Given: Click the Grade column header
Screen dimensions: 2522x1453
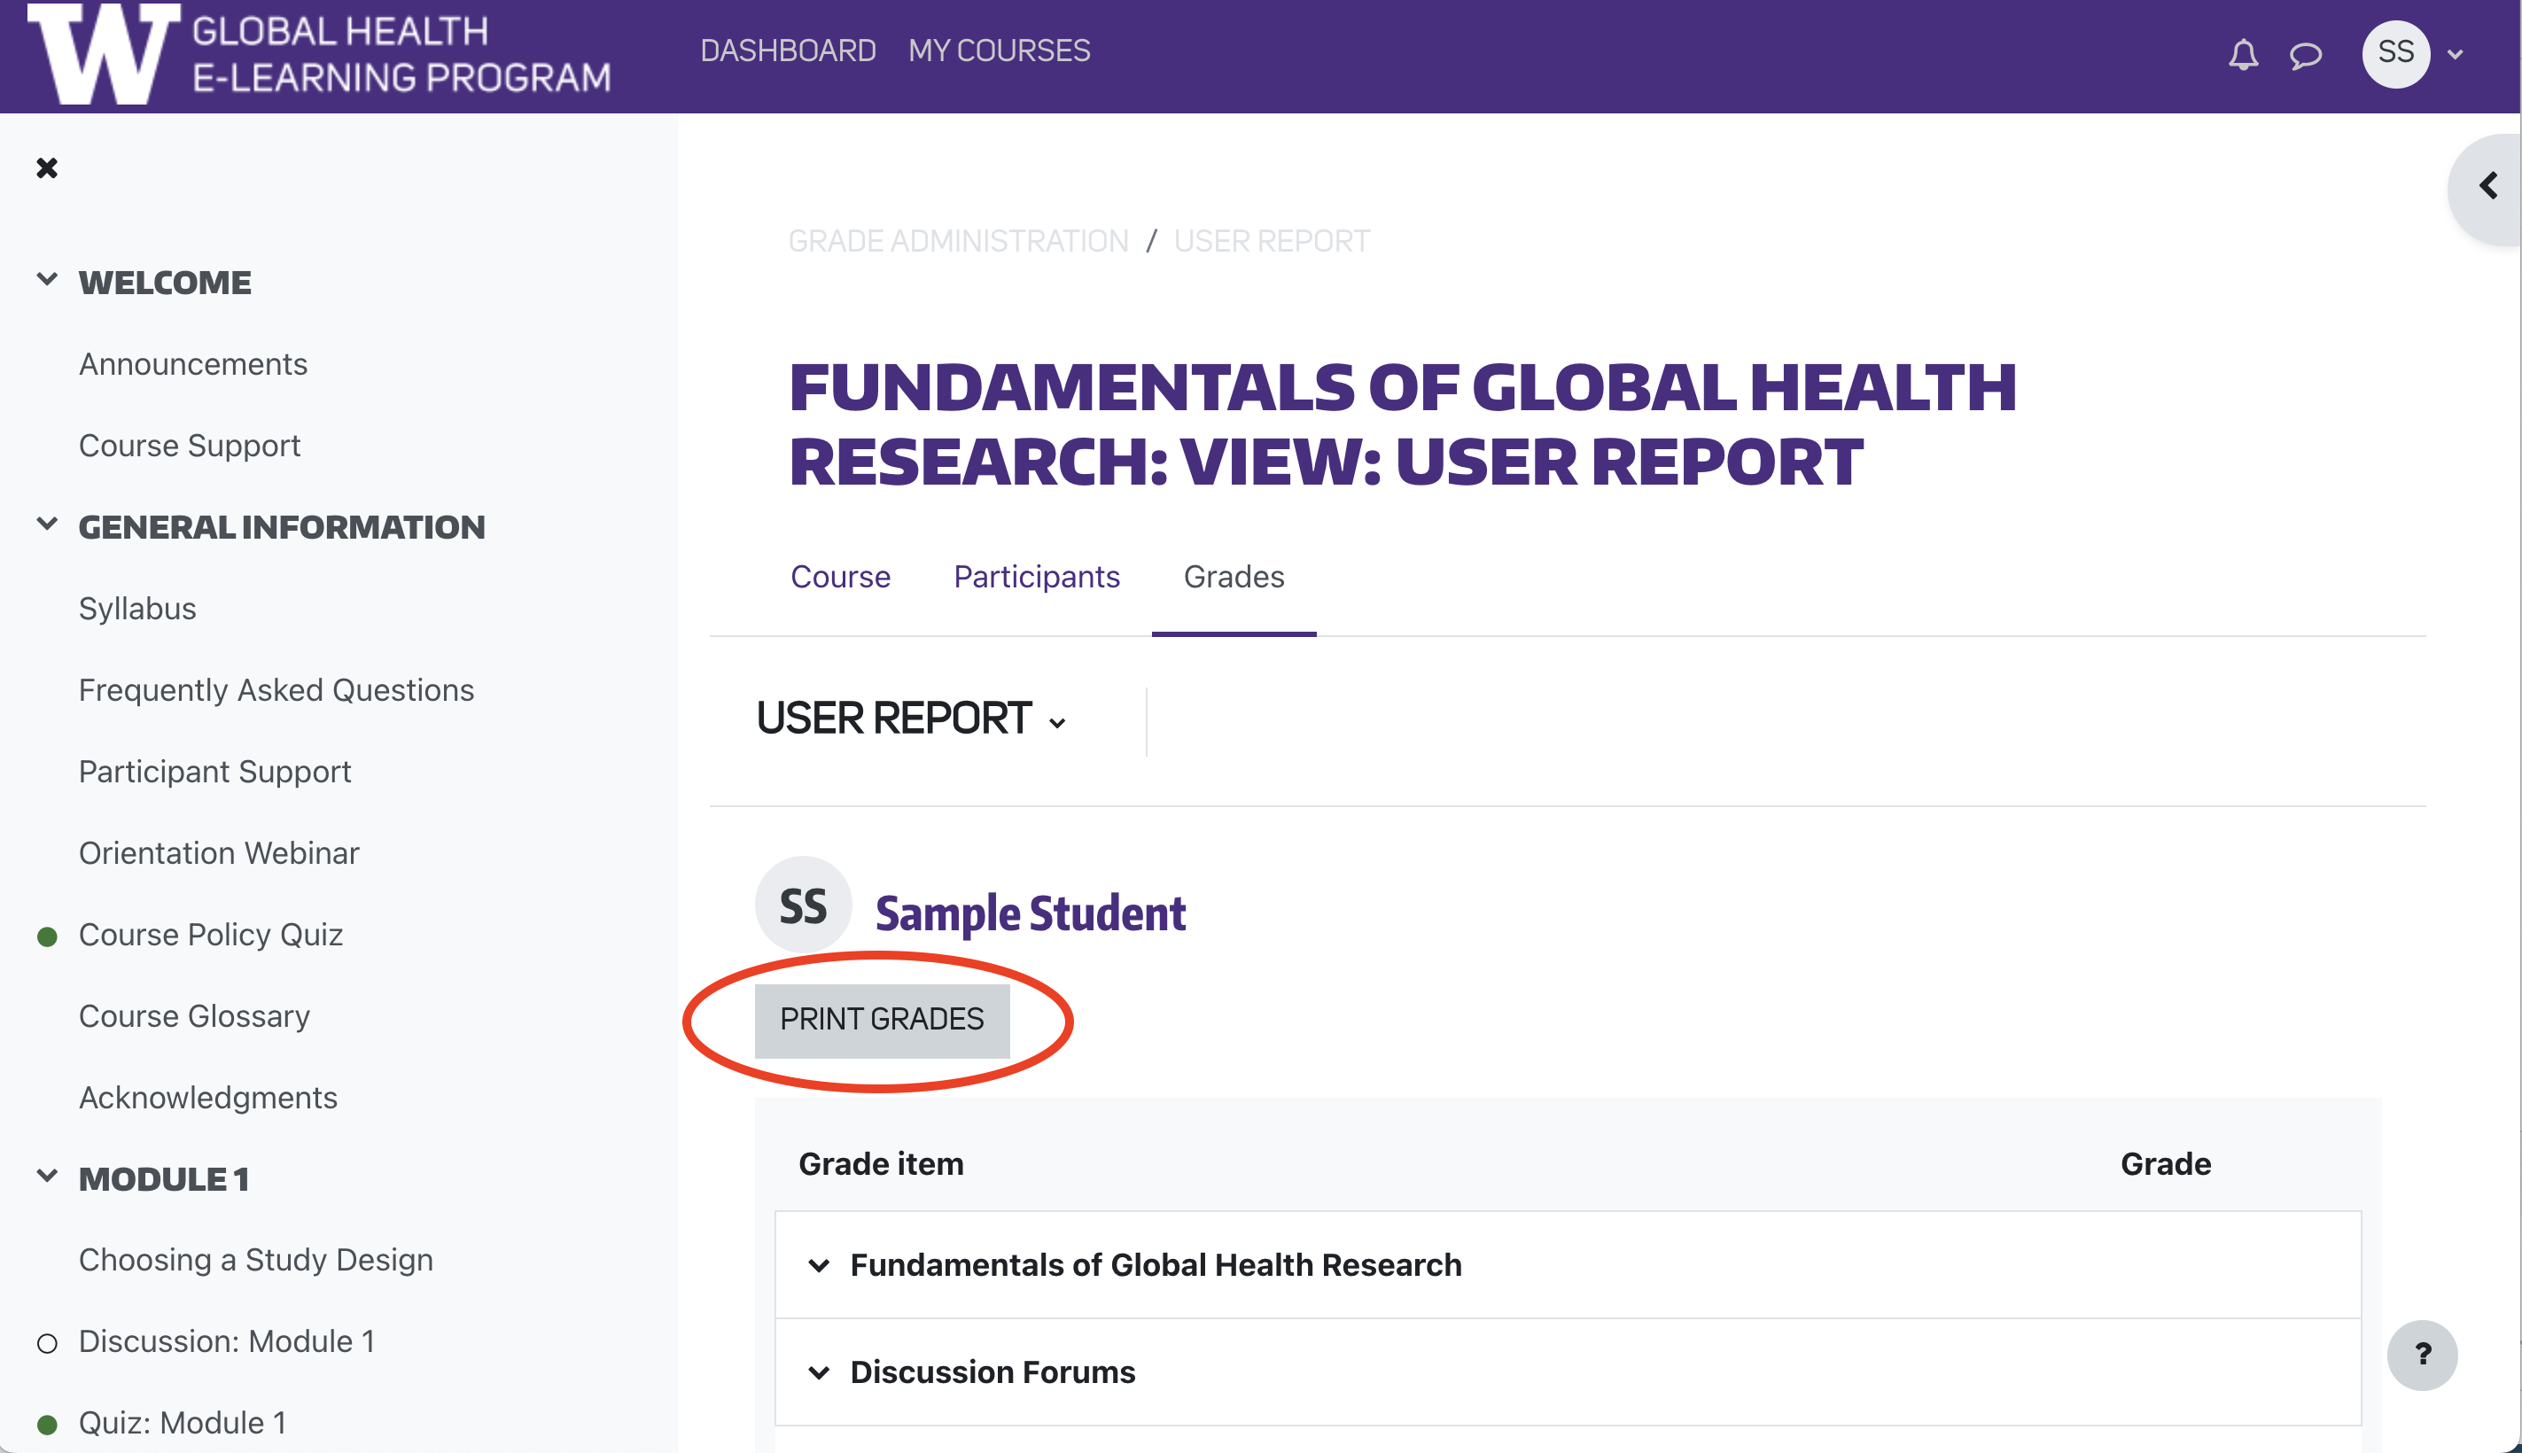Looking at the screenshot, I should [2166, 1163].
